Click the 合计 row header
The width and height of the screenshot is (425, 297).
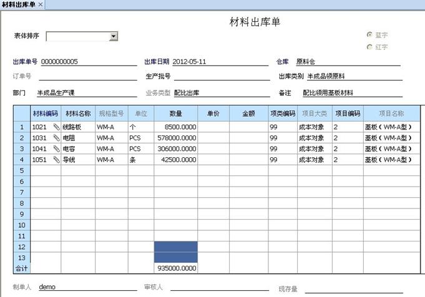click(x=22, y=268)
